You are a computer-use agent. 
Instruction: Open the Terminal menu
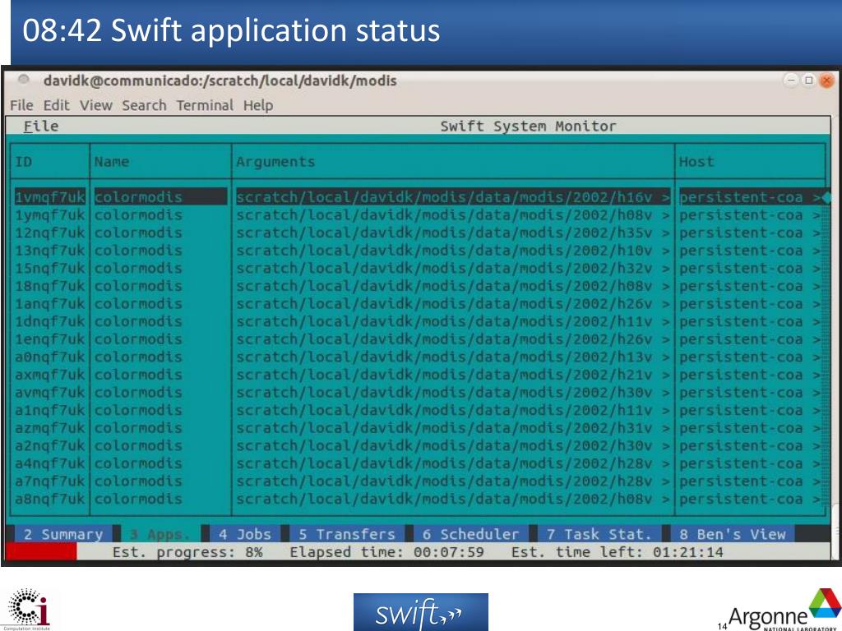tap(205, 105)
